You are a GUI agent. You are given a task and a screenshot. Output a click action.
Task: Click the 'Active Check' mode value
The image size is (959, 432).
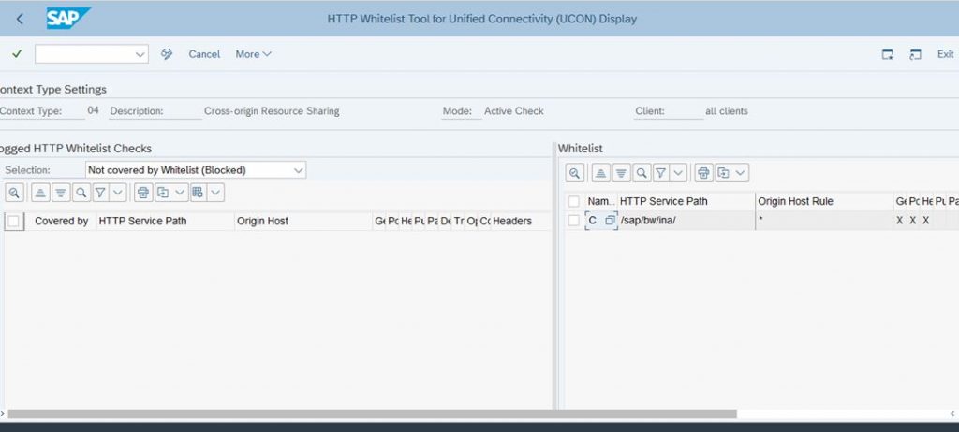click(x=514, y=111)
